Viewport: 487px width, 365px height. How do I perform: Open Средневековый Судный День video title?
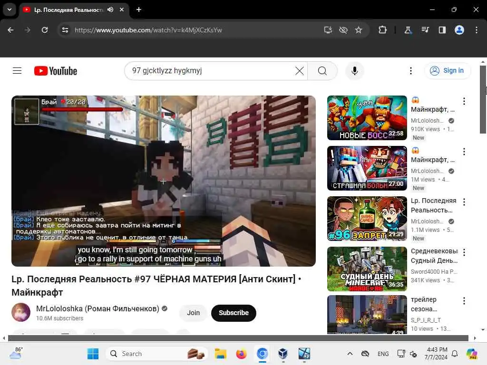[x=434, y=255]
